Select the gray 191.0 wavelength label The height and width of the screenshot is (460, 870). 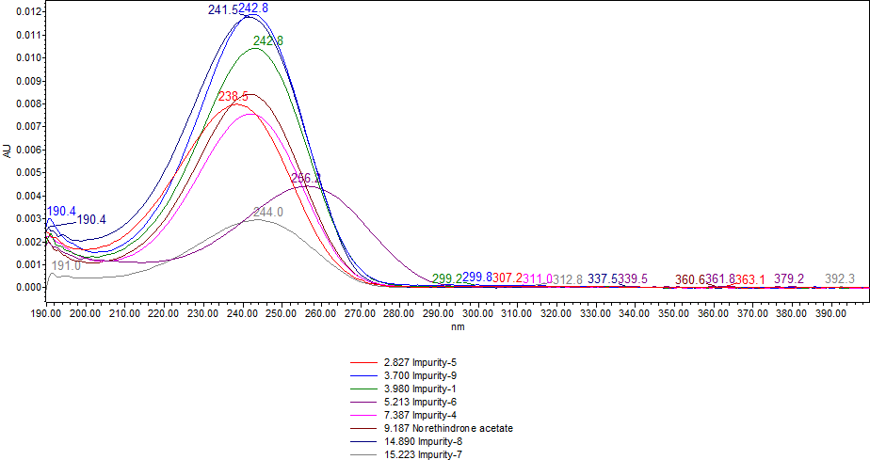(66, 266)
